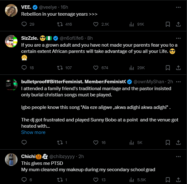This screenshot has width=187, height=184.
Task: Reply to the traditional marriage tweet
Action: [24, 143]
